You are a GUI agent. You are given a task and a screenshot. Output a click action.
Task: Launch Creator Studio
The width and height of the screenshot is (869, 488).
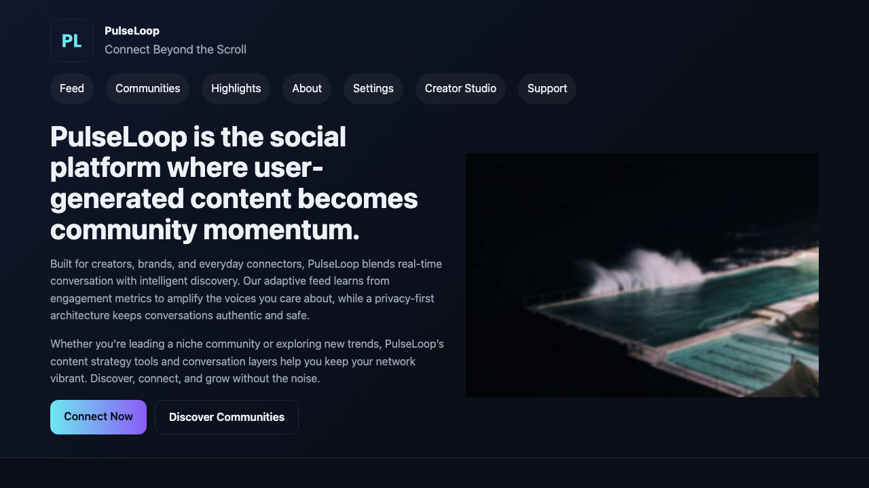[460, 88]
